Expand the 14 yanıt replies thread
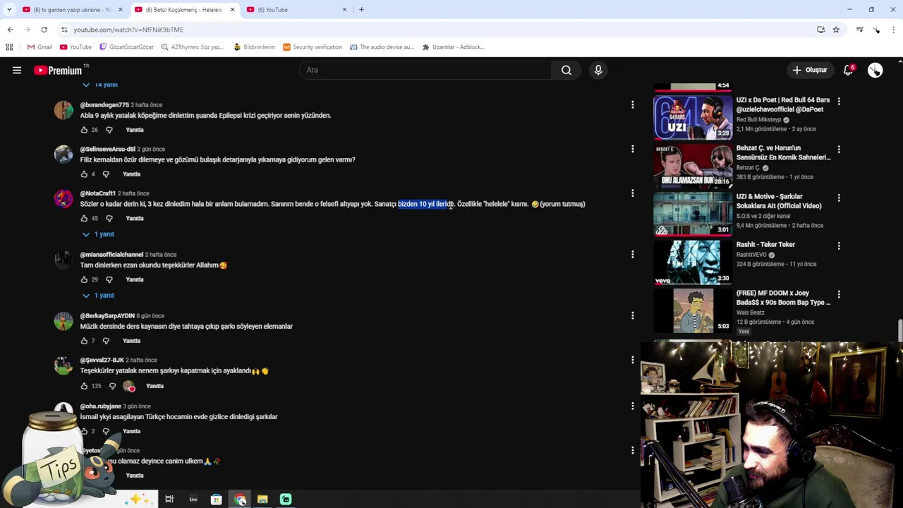This screenshot has width=903, height=508. click(100, 85)
